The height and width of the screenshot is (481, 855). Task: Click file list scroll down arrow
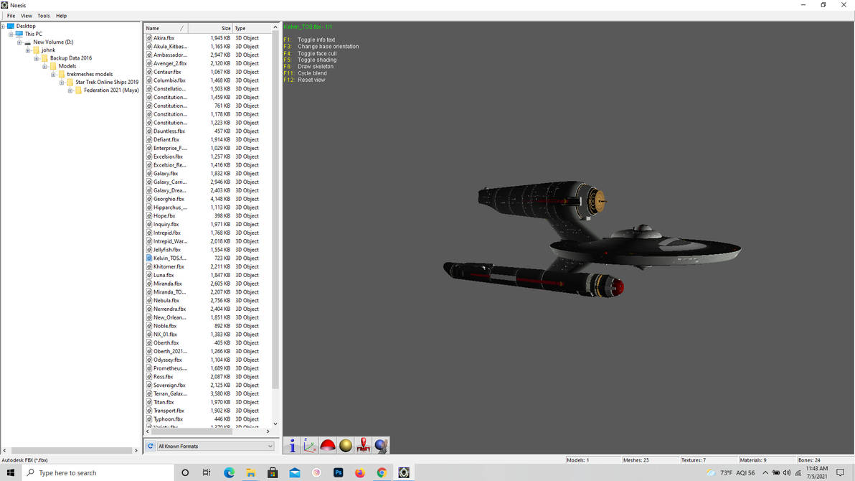click(275, 424)
